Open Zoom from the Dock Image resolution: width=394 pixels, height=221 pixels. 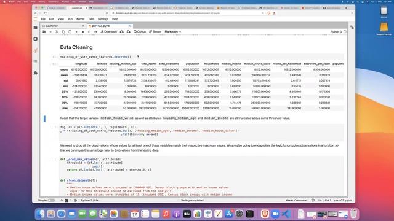275,214
